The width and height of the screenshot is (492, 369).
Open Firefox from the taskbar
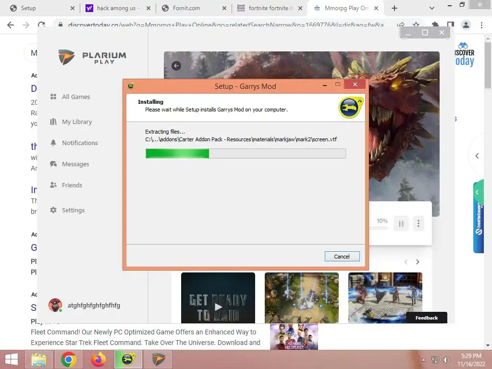(x=98, y=359)
